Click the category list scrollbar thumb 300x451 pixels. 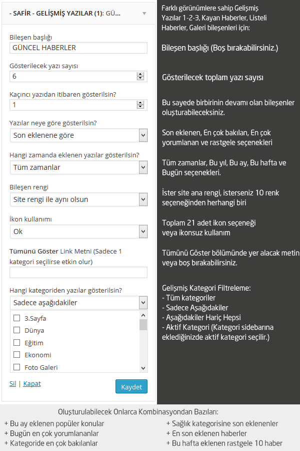coord(143,325)
